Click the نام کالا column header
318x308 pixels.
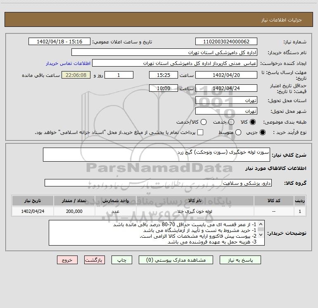click(x=195, y=201)
